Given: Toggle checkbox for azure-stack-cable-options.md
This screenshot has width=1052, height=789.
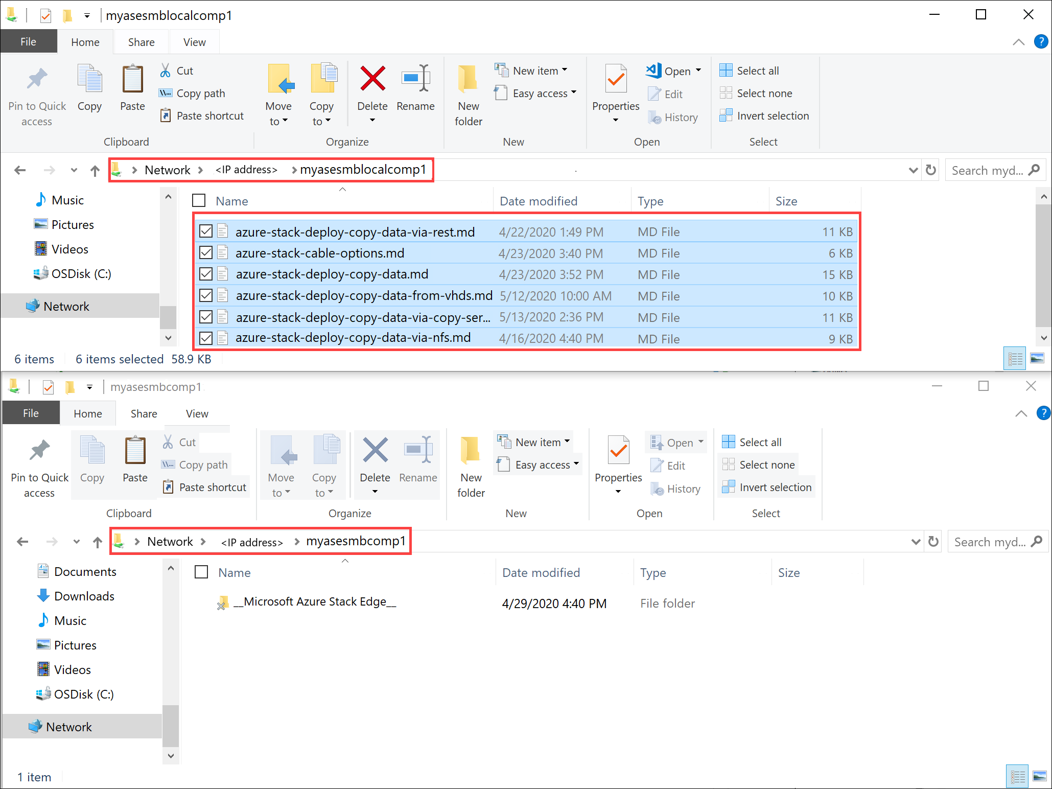Looking at the screenshot, I should click(x=204, y=253).
